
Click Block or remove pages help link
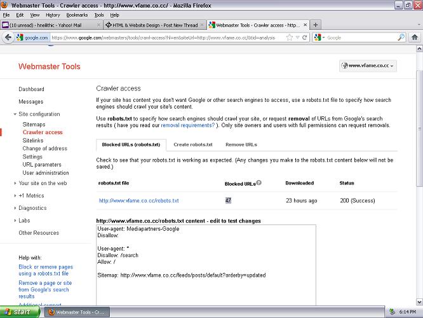[46, 270]
